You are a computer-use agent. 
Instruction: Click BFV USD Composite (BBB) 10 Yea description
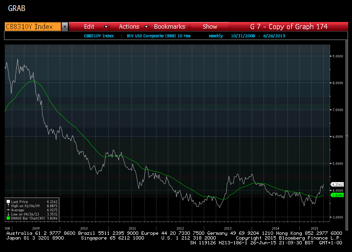click(x=158, y=36)
